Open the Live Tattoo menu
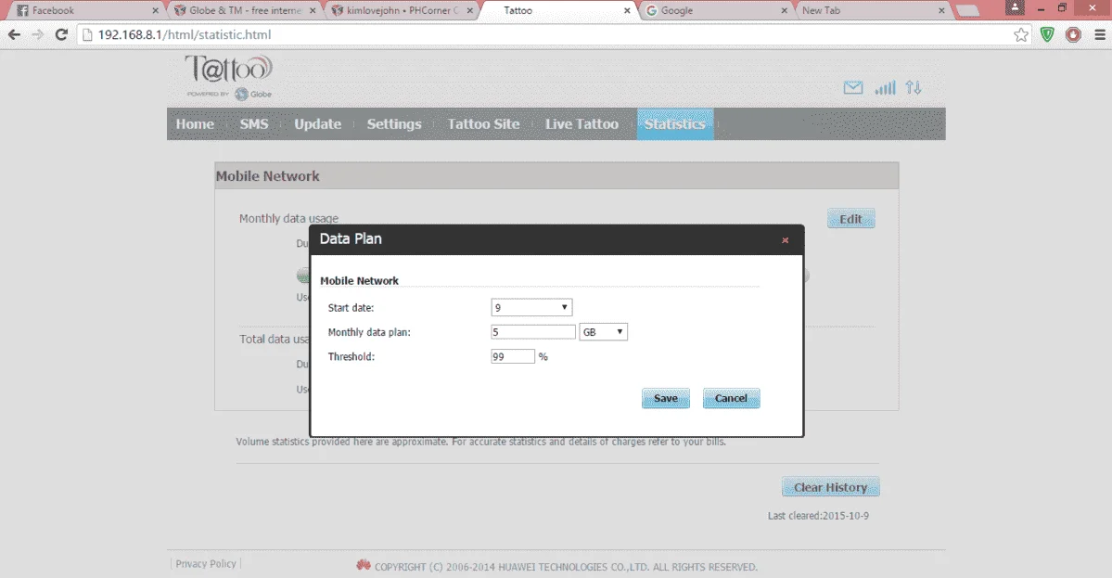 [582, 124]
